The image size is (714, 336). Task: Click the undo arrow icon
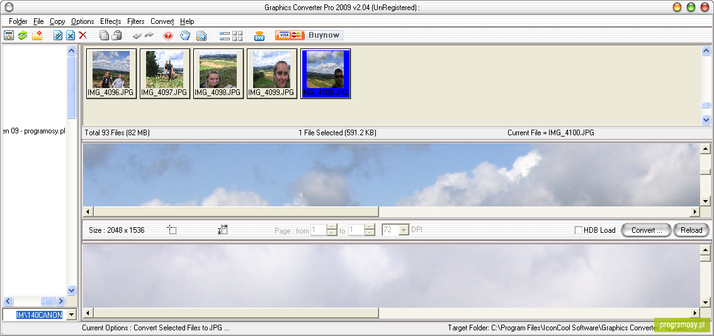137,35
